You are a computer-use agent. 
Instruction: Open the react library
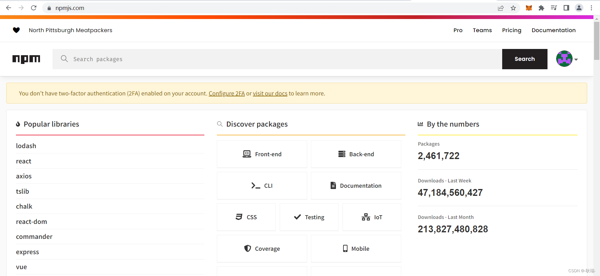click(23, 161)
